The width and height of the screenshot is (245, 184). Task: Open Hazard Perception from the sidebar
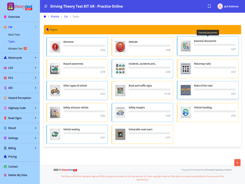[x=20, y=98]
